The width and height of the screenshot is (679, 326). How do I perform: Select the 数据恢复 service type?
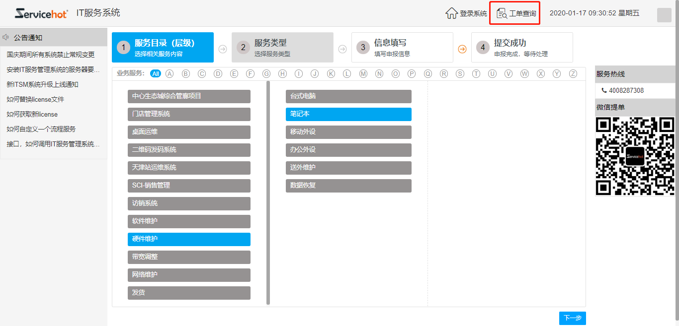[x=348, y=186]
